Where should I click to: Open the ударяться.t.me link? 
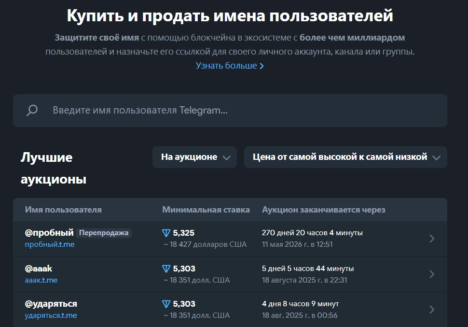(51, 315)
